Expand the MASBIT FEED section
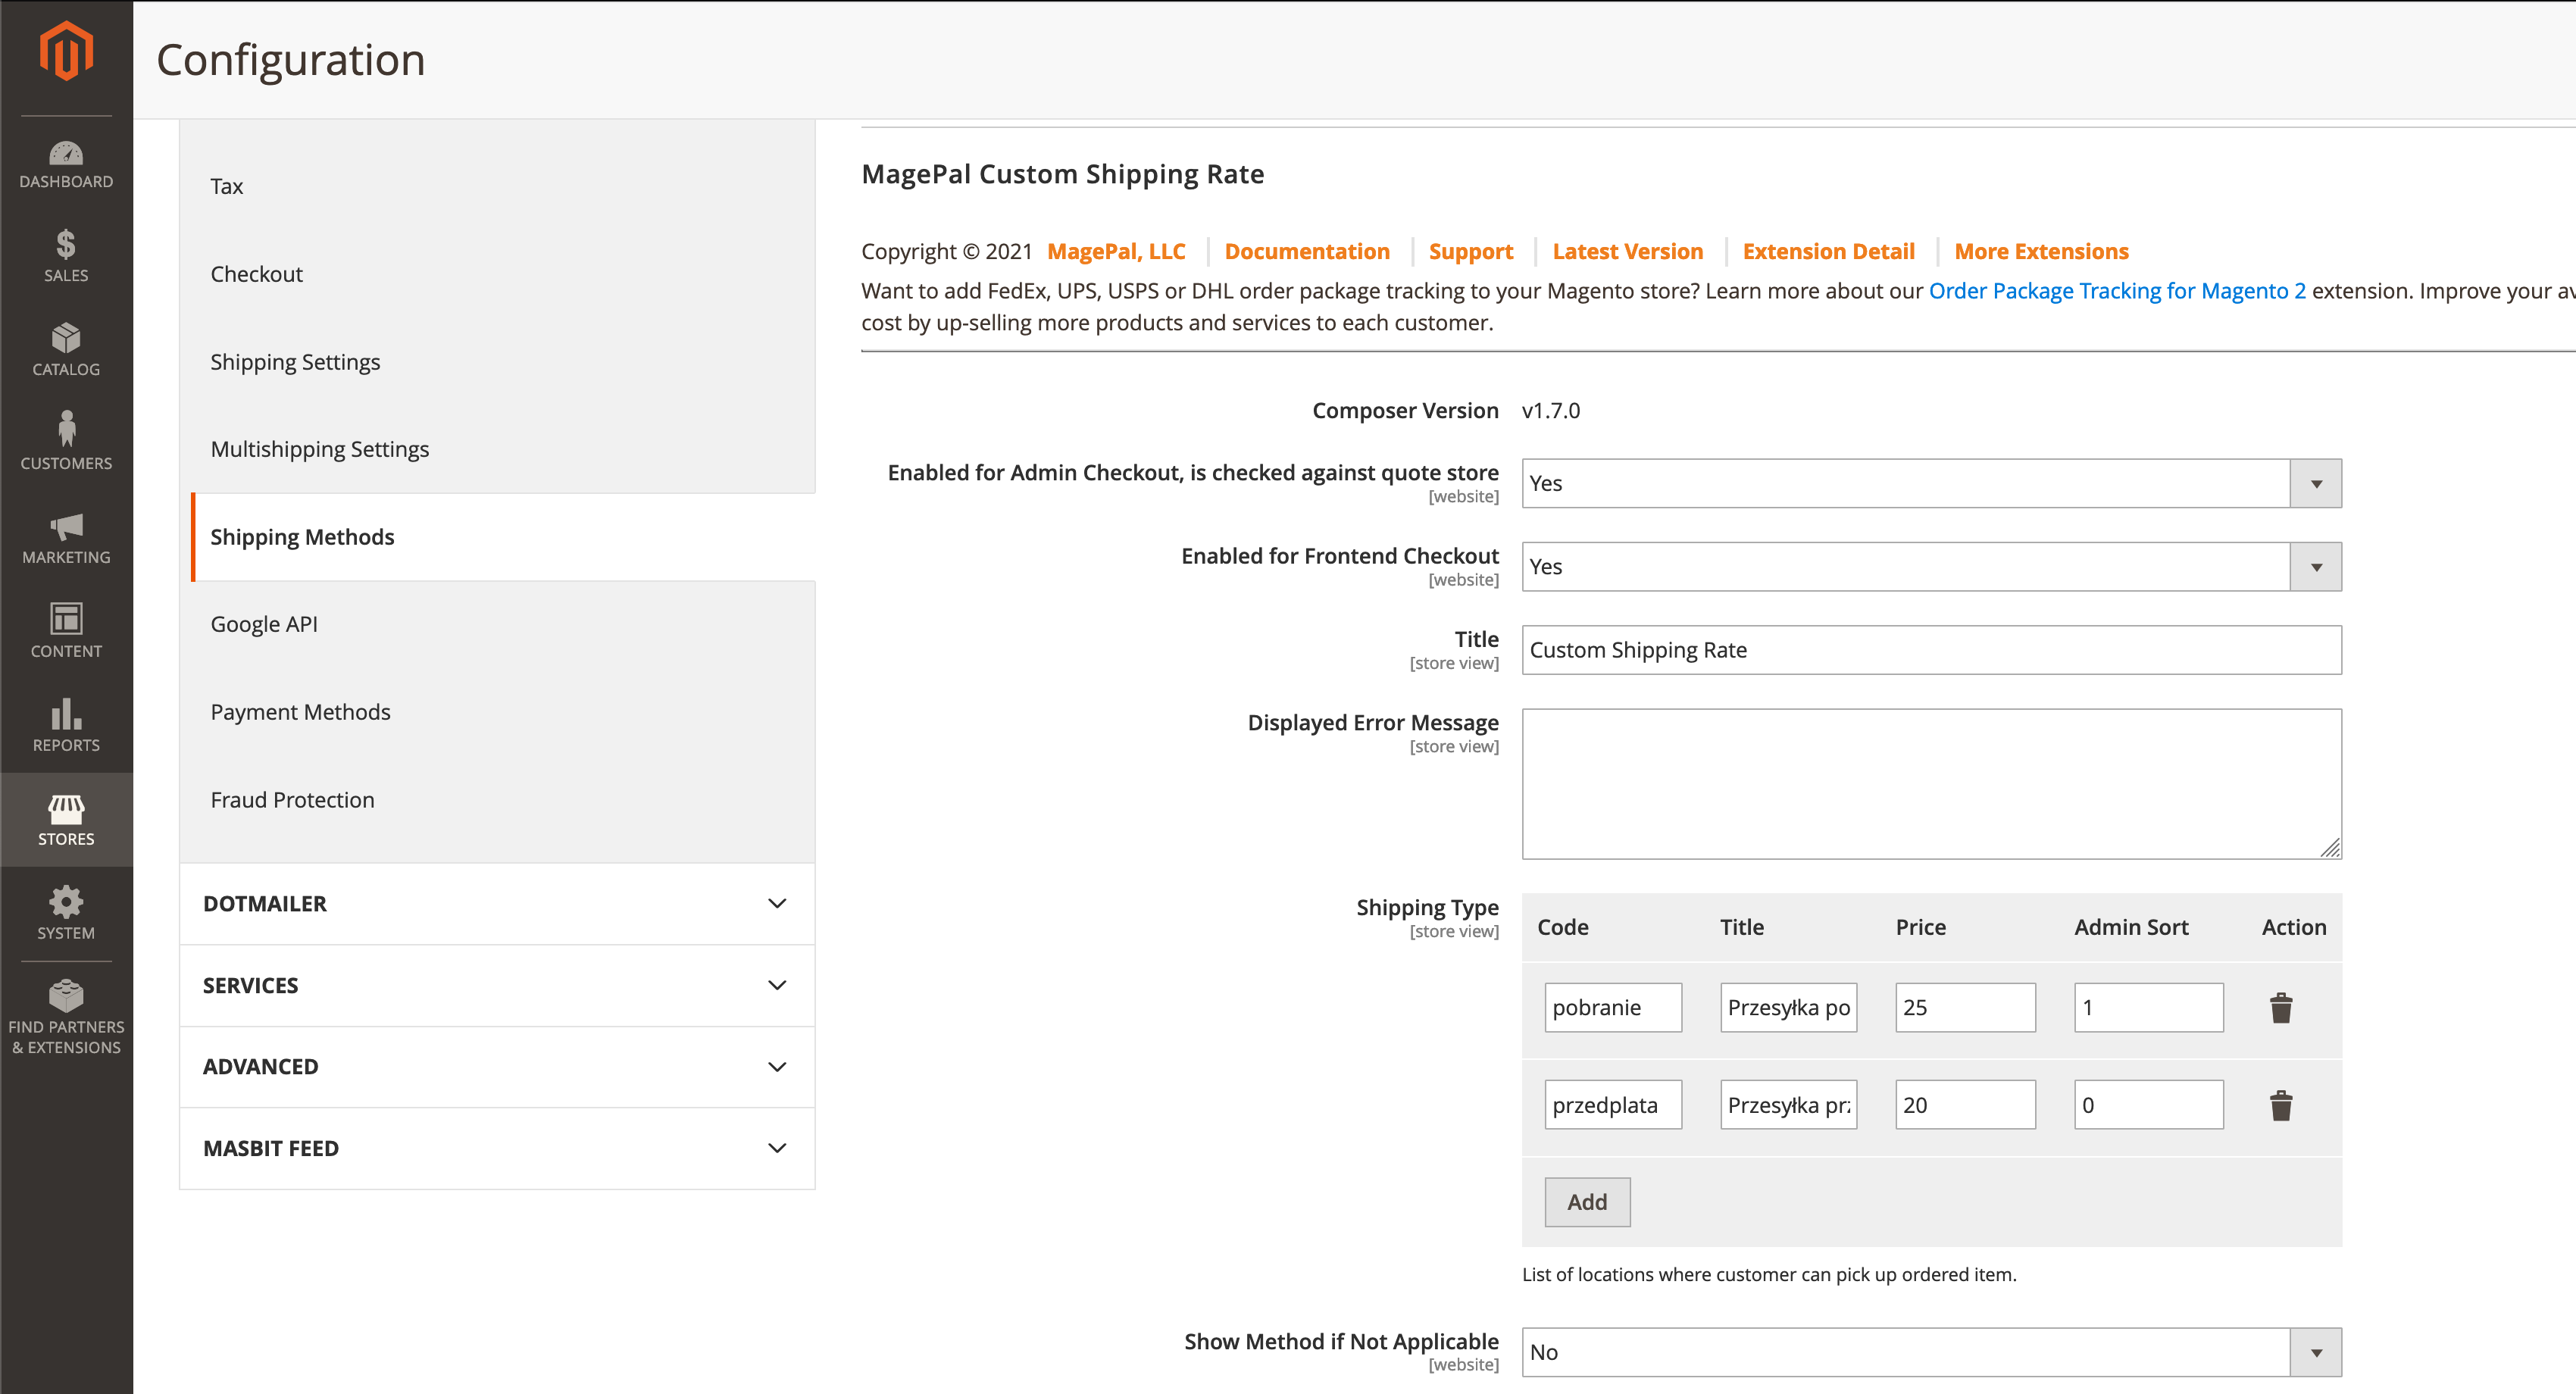 tap(496, 1148)
